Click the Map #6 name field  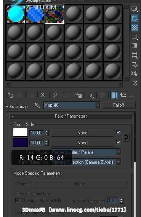pyautogui.click(x=69, y=105)
